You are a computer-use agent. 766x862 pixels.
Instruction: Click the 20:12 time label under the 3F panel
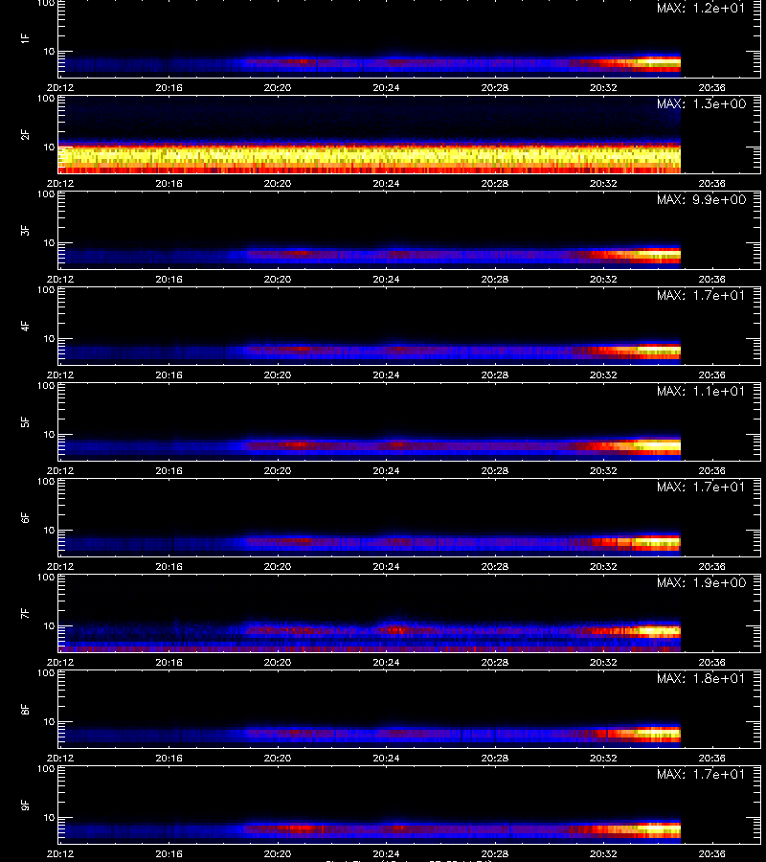tap(60, 279)
